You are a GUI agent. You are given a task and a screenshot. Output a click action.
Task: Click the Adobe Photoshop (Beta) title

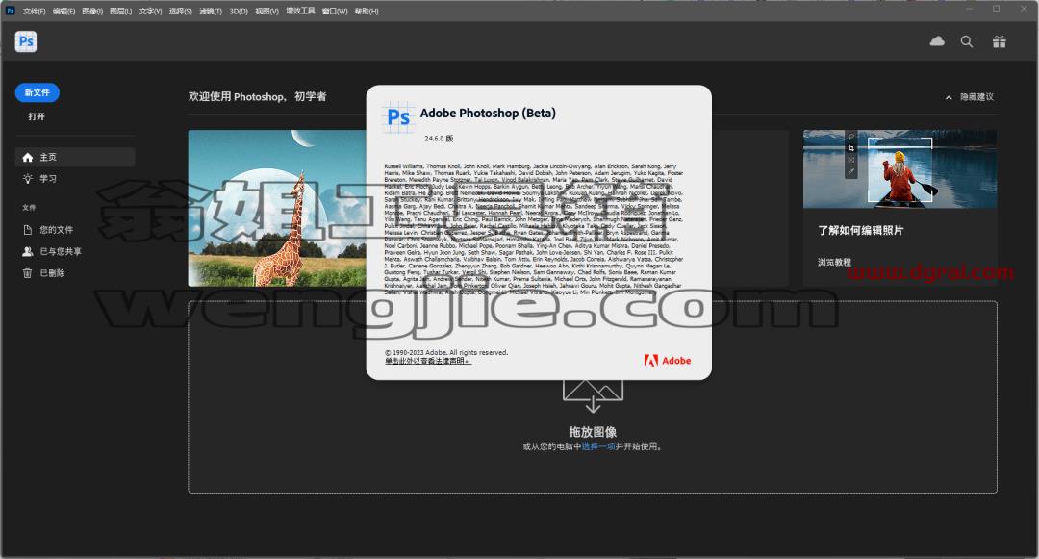(x=488, y=114)
